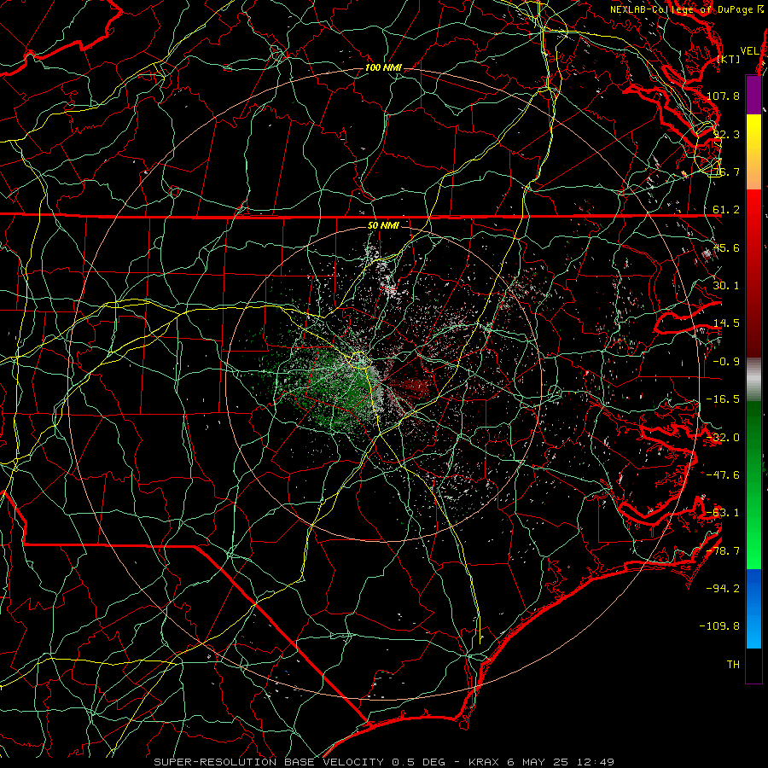768x768 pixels.
Task: Select the -63.1 velocity scale value
Action: tap(723, 513)
